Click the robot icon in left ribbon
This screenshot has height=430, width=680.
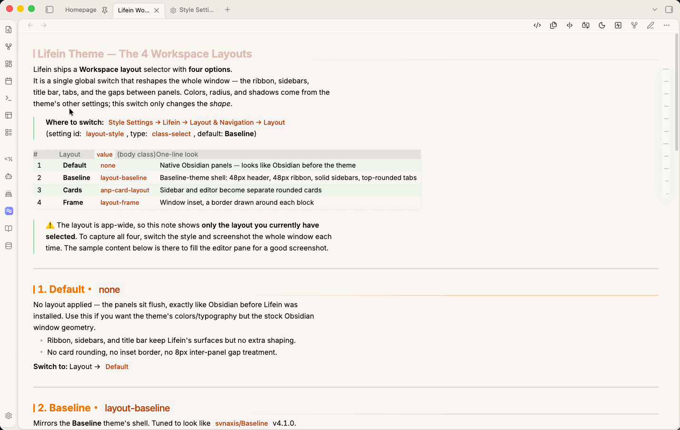pos(9,176)
